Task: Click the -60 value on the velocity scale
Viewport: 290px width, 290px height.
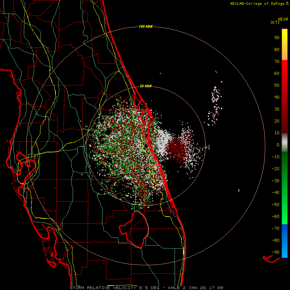Action: tap(275, 217)
